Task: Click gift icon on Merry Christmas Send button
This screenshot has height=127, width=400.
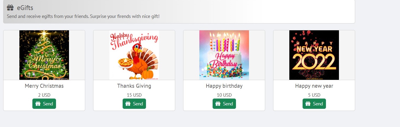Action: pos(38,104)
